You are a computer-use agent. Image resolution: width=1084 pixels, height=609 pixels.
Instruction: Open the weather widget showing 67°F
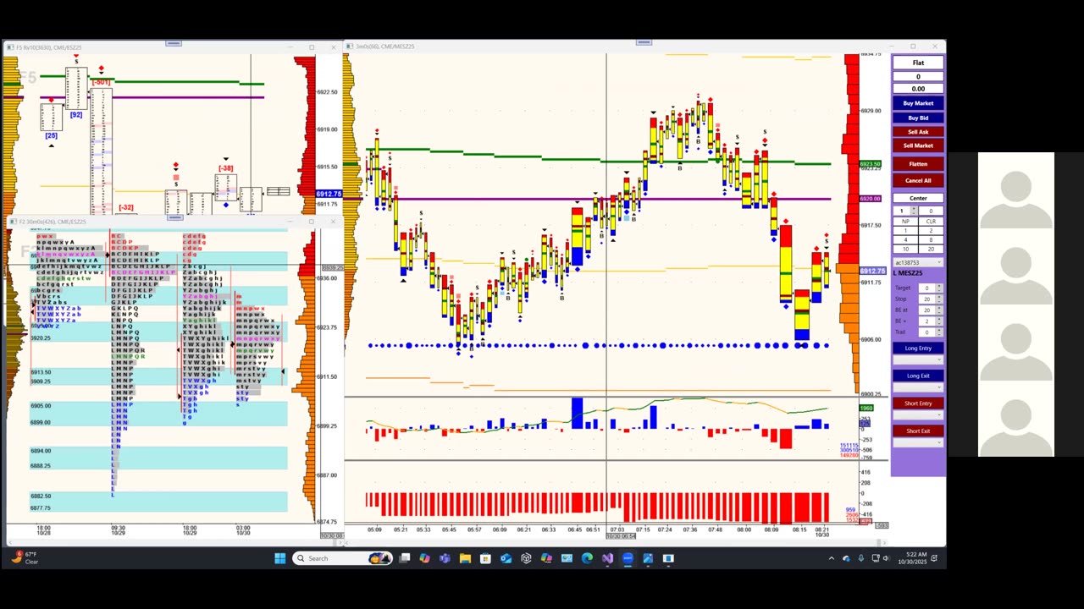(24, 557)
